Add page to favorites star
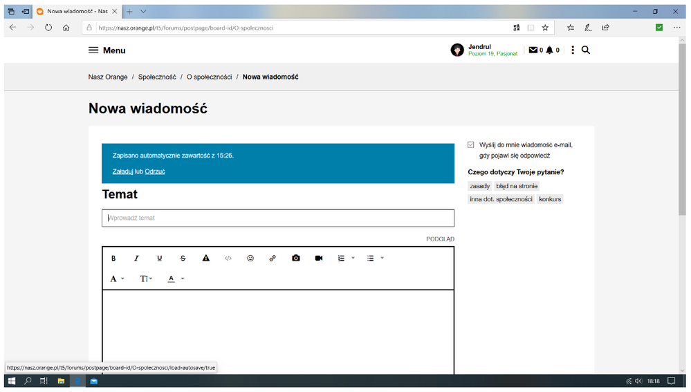Image resolution: width=691 pixels, height=392 pixels. pyautogui.click(x=545, y=27)
